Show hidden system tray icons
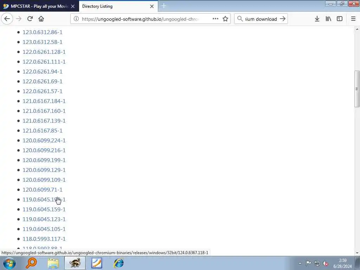360x270 pixels. (x=300, y=263)
